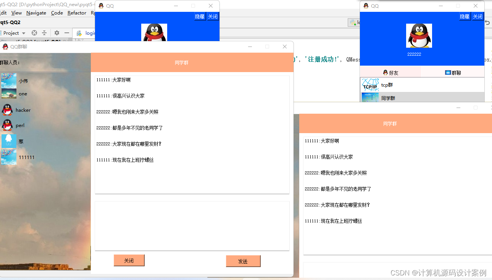
Task: Click the collapse all icon in Project toolbar
Action: pos(44,33)
